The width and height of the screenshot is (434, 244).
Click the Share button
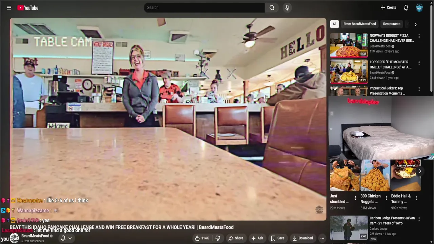(236, 238)
